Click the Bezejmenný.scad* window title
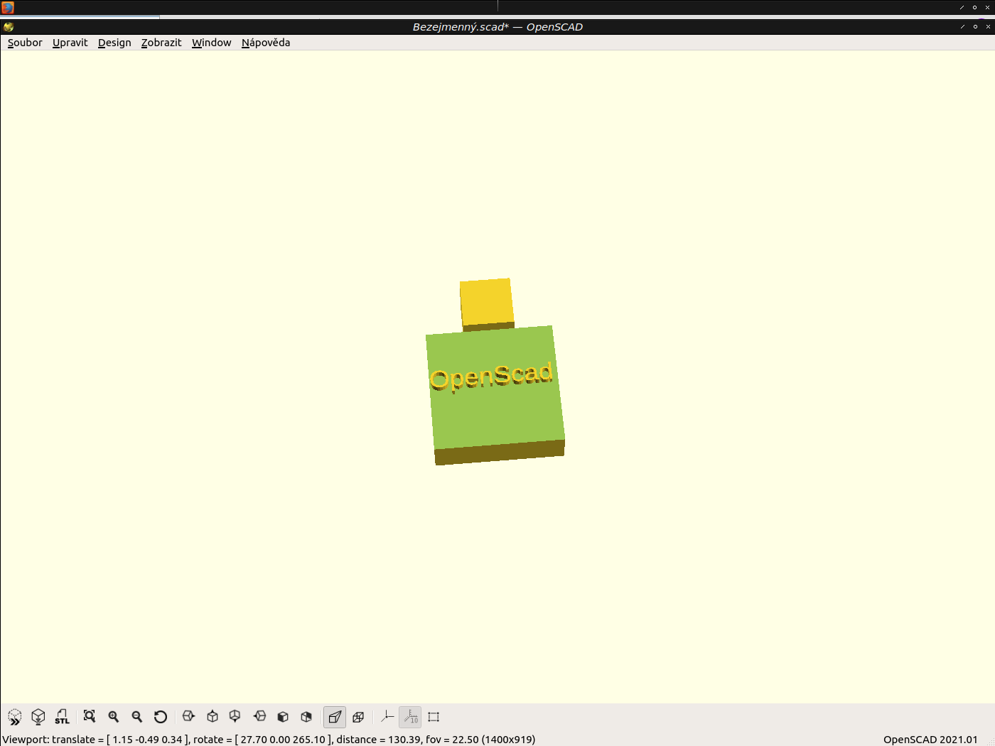This screenshot has height=746, width=995. 497,27
